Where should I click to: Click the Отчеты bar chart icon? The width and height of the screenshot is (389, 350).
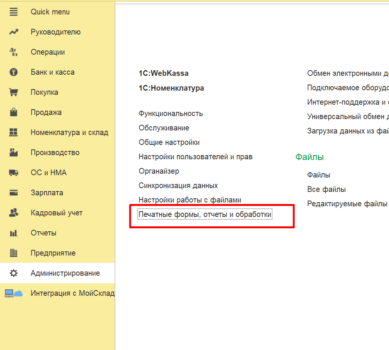(x=14, y=233)
